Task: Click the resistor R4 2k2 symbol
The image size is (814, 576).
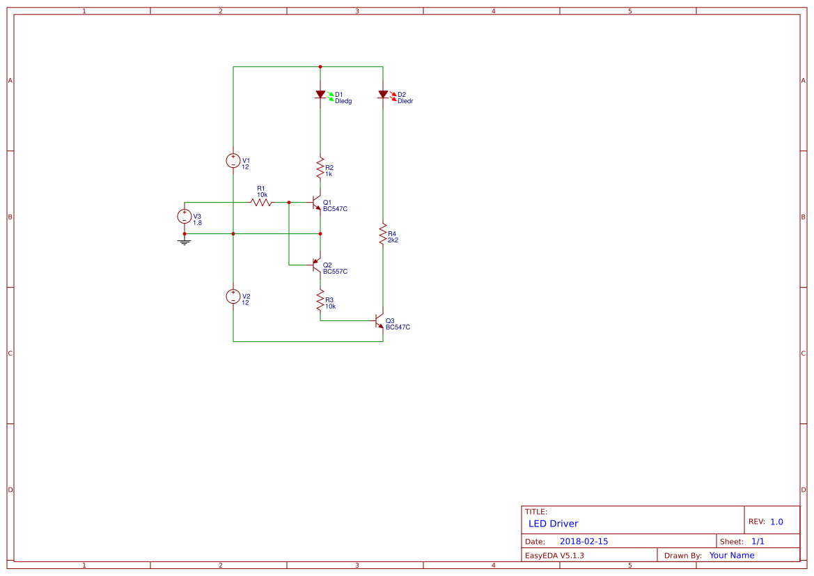Action: coord(383,234)
